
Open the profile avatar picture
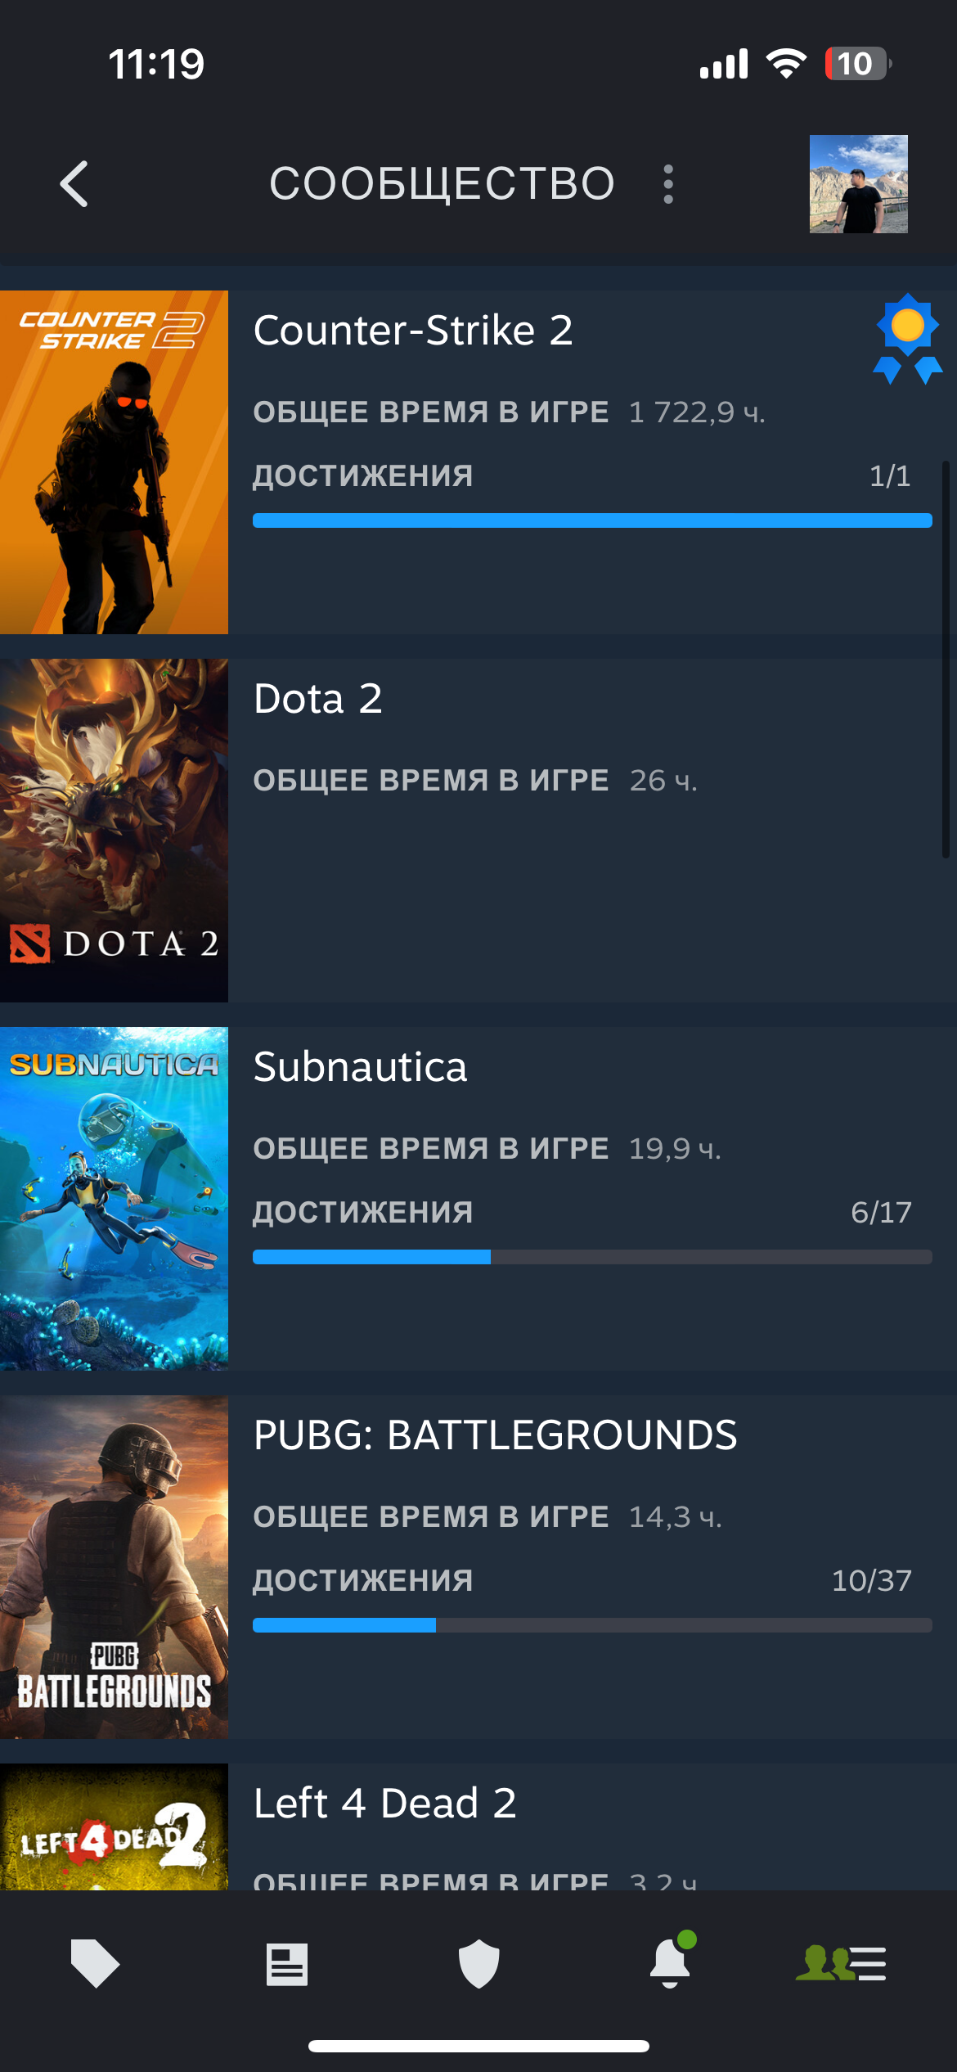[x=858, y=184]
